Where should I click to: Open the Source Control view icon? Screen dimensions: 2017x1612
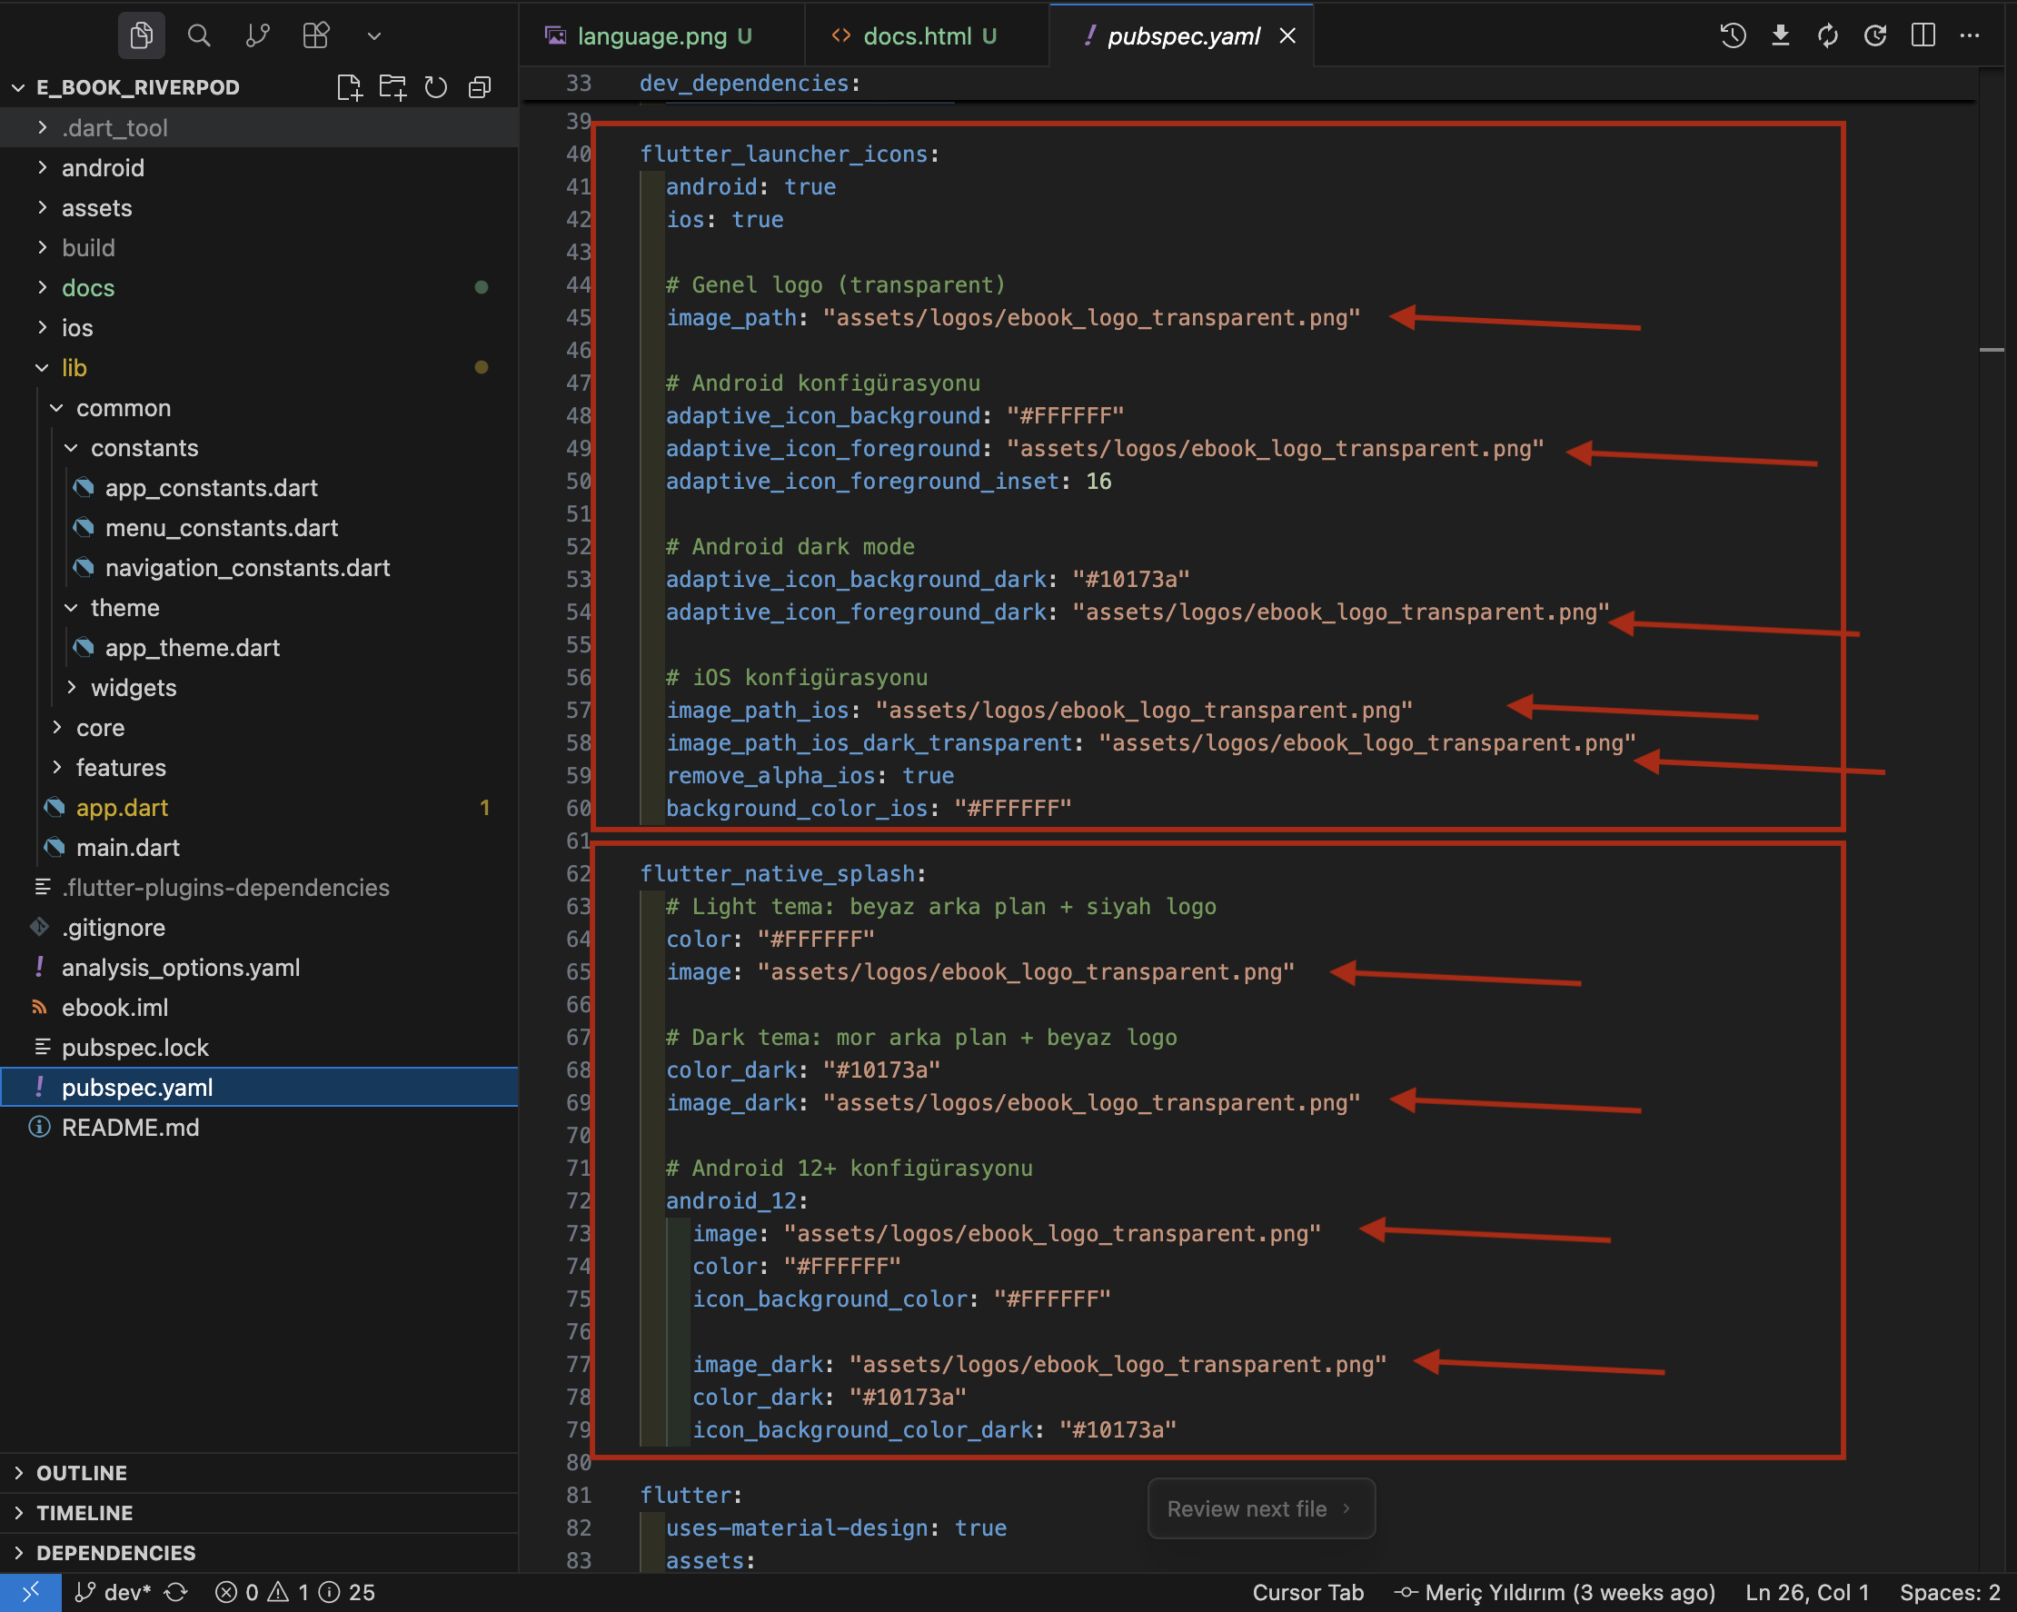[x=257, y=35]
